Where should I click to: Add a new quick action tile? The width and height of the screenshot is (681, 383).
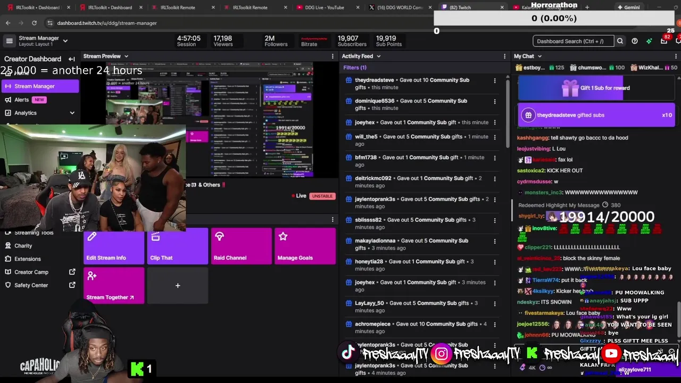[x=178, y=286]
